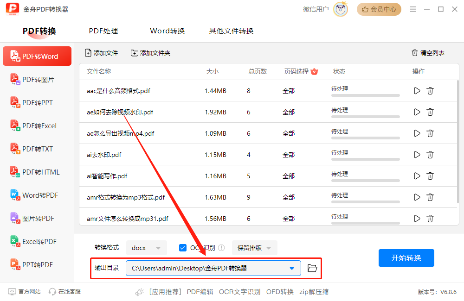Click 全部 page selection for ai智能写作.pdf
The width and height of the screenshot is (464, 301).
(289, 176)
